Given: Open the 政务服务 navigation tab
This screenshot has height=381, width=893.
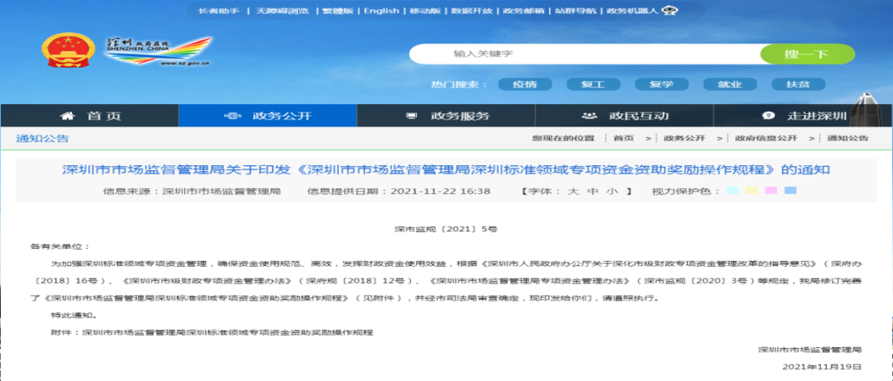Looking at the screenshot, I should coord(460,116).
